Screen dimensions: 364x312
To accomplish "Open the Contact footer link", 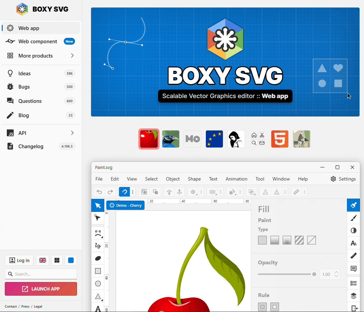I will [x=11, y=307].
